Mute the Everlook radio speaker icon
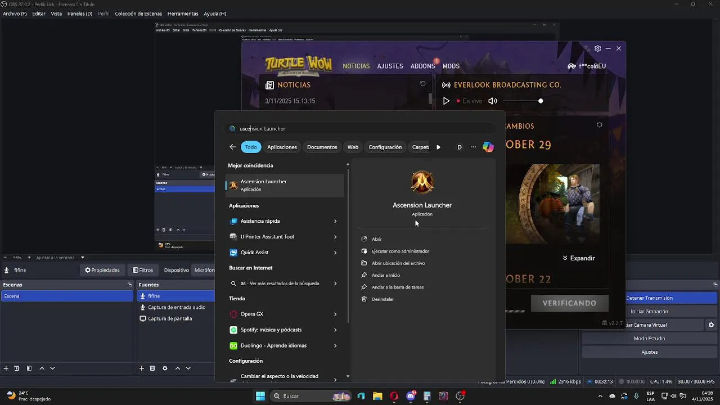The image size is (720, 405). [493, 101]
